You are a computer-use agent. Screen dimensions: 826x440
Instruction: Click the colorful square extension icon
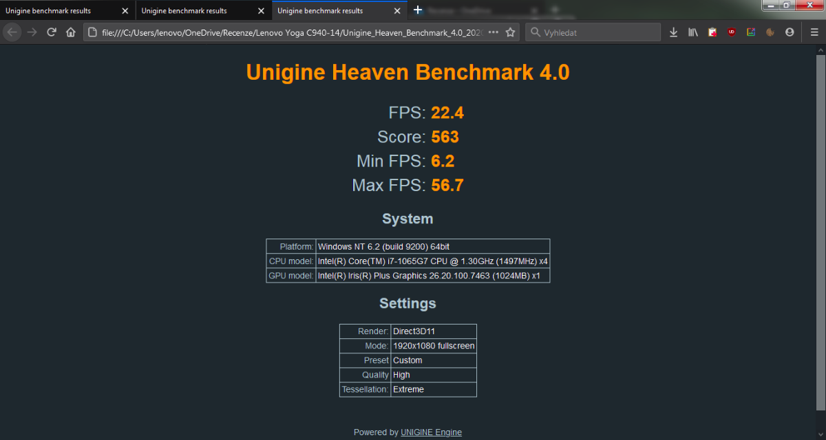click(751, 32)
